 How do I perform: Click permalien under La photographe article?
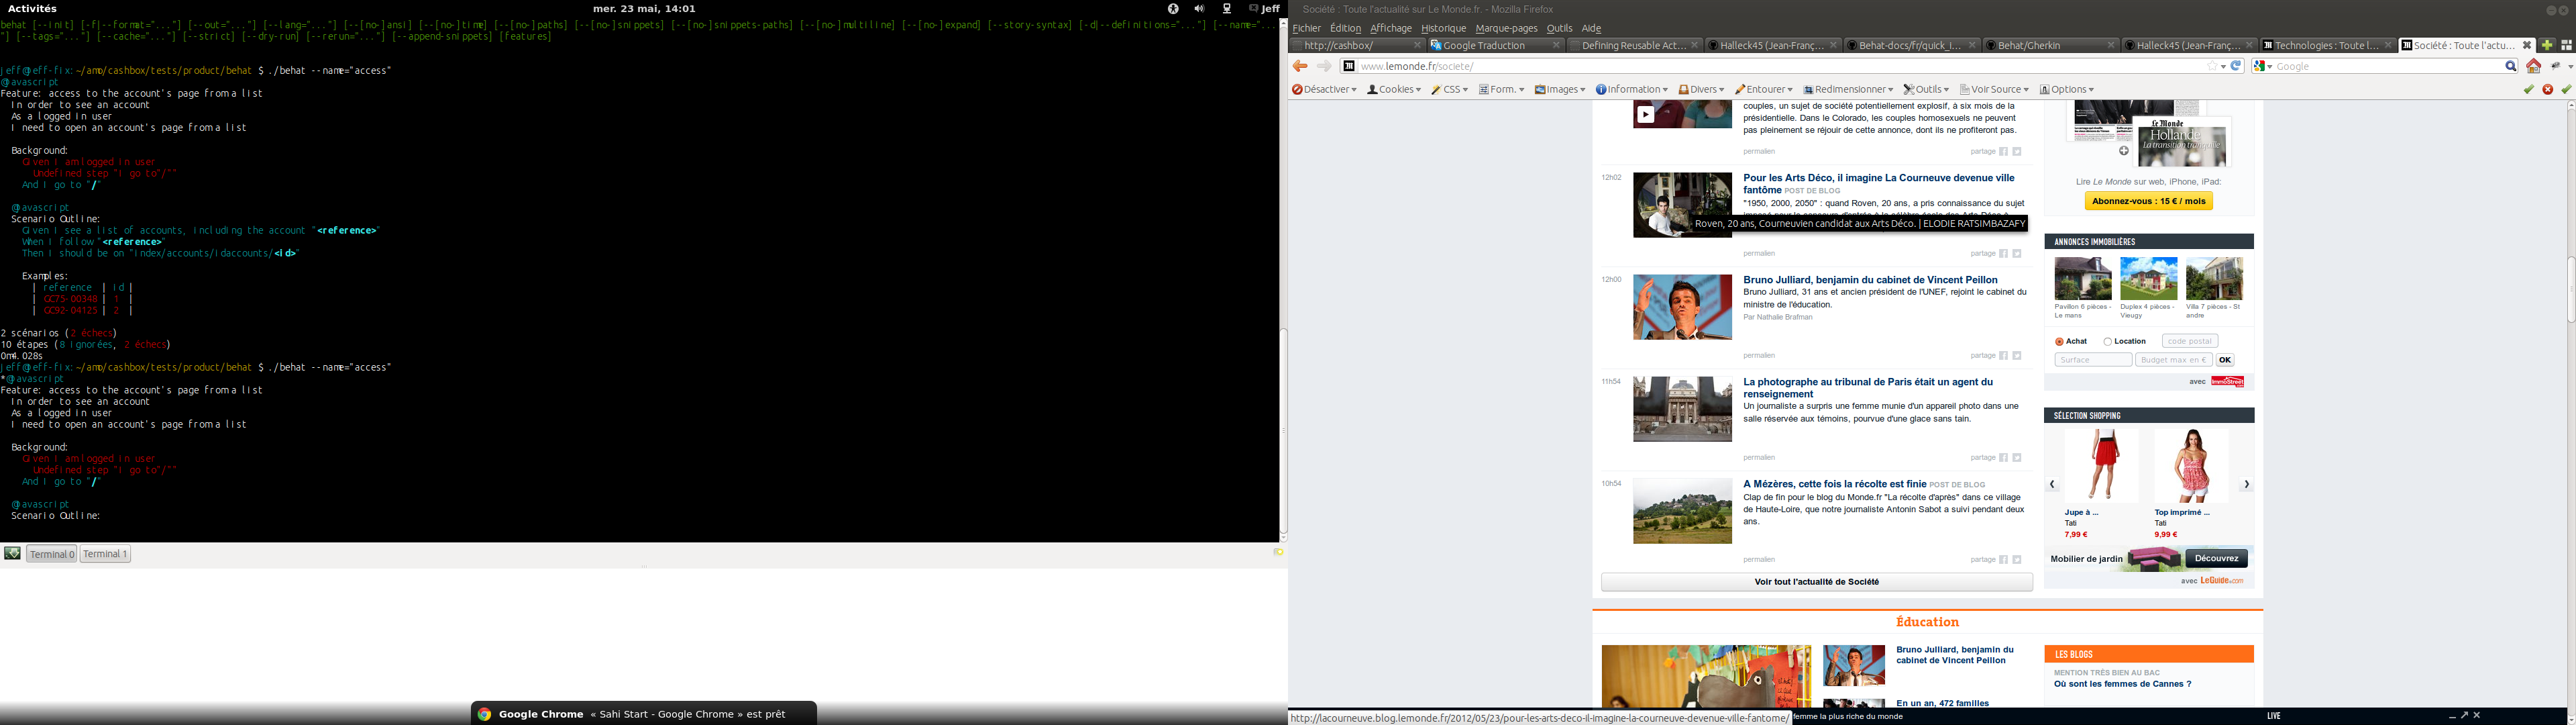click(x=1759, y=458)
